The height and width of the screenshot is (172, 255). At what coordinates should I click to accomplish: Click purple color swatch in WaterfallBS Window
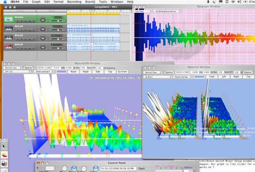point(61,72)
